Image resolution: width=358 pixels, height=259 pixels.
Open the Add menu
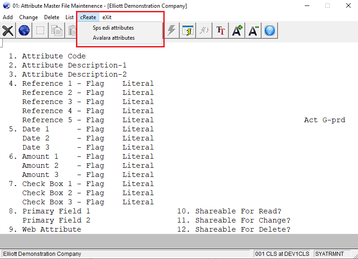point(8,17)
